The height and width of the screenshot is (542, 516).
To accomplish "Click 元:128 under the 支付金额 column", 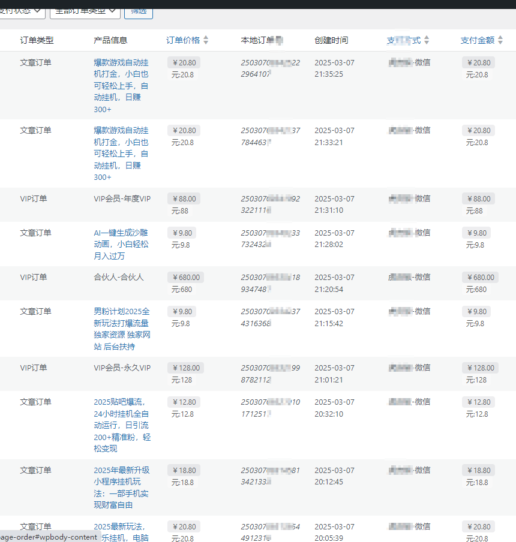I will click(476, 380).
